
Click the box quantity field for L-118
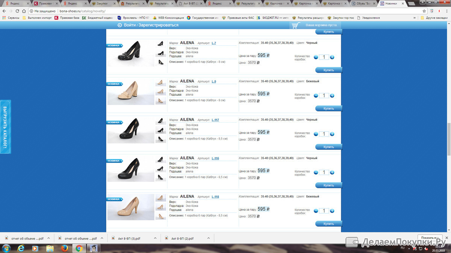pyautogui.click(x=324, y=211)
